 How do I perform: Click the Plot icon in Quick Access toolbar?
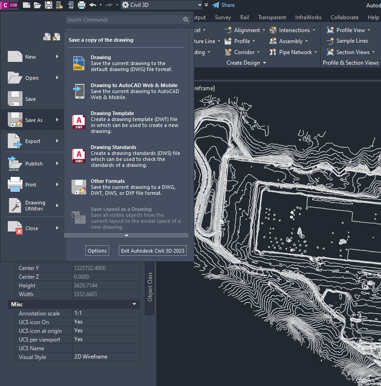coord(82,5)
